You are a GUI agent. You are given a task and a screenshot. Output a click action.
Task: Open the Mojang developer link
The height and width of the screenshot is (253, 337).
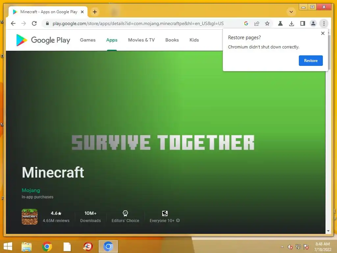pyautogui.click(x=31, y=190)
